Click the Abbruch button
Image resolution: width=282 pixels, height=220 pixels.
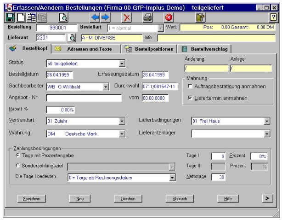[x=180, y=198]
